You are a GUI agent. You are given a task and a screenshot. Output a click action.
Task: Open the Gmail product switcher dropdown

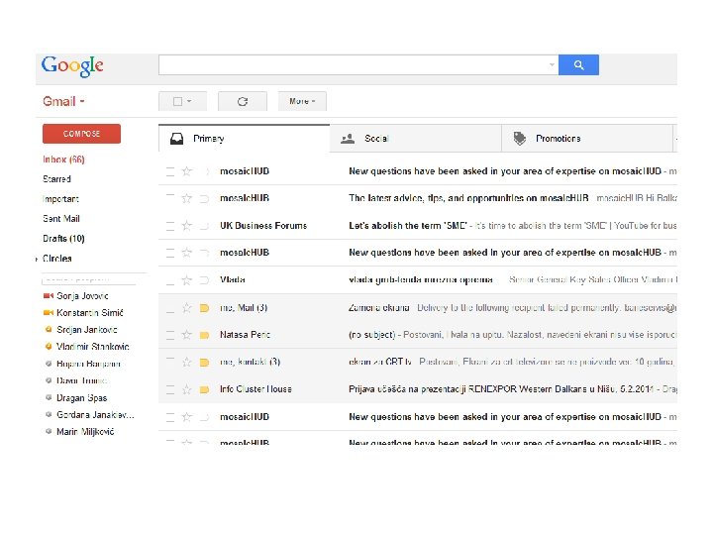coord(63,101)
